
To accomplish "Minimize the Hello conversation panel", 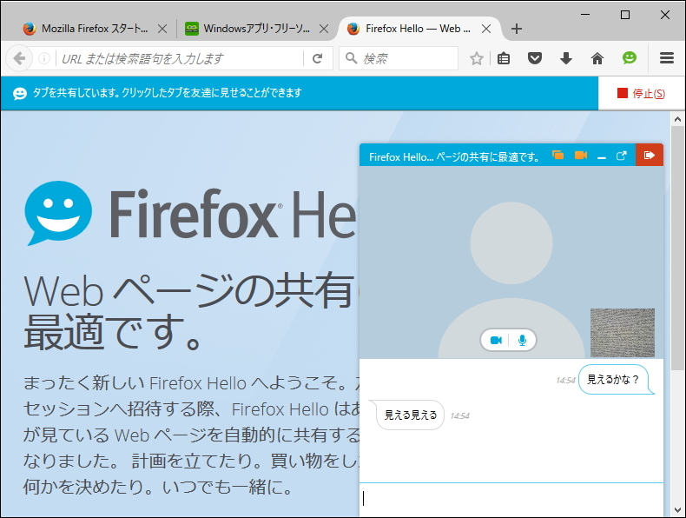I will pyautogui.click(x=602, y=156).
